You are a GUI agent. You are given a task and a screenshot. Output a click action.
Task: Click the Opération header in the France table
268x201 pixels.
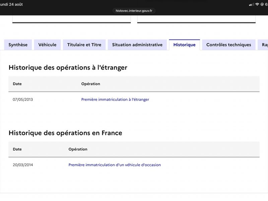point(78,149)
